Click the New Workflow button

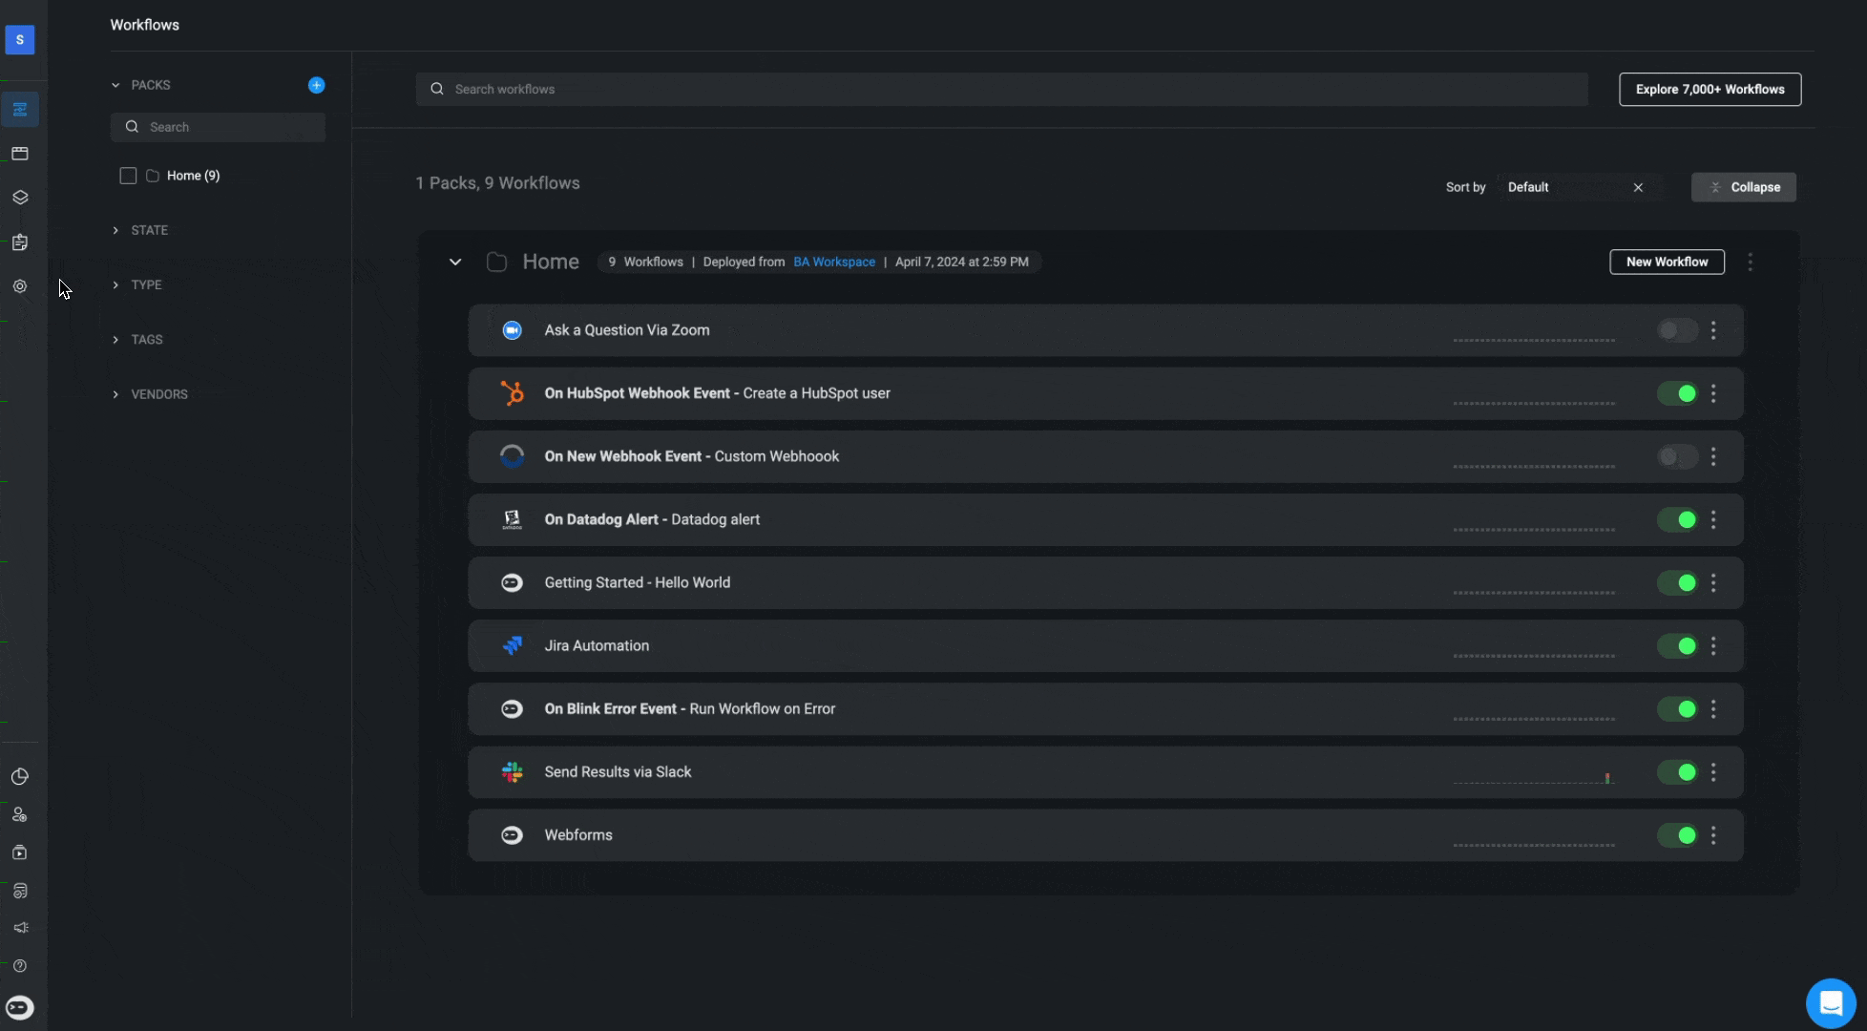point(1667,262)
